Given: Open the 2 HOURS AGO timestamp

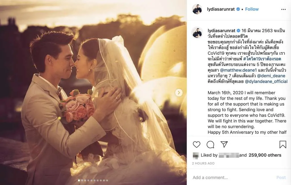Looking at the screenshot, I should coord(203,163).
